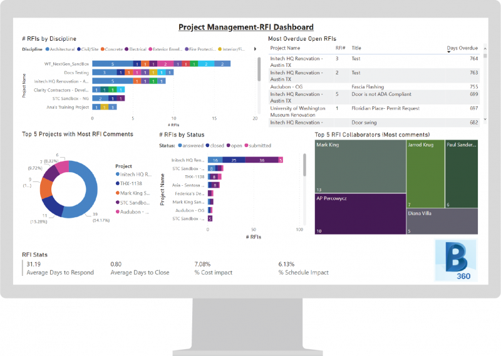Click the Title column header
501x356 pixels.
[x=356, y=48]
